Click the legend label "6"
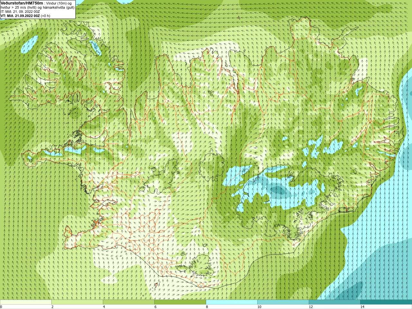 [x=155, y=307]
